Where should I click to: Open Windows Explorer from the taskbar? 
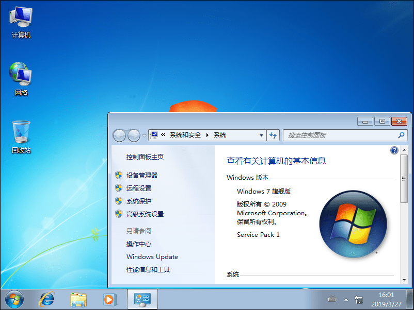click(78, 299)
